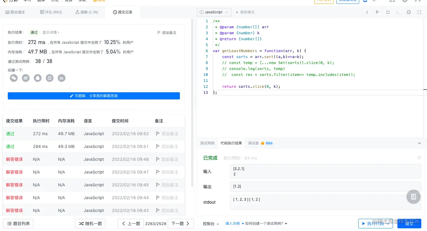
Task: Open the 解答错误 submission from 09:45
Action: pyautogui.click(x=14, y=185)
